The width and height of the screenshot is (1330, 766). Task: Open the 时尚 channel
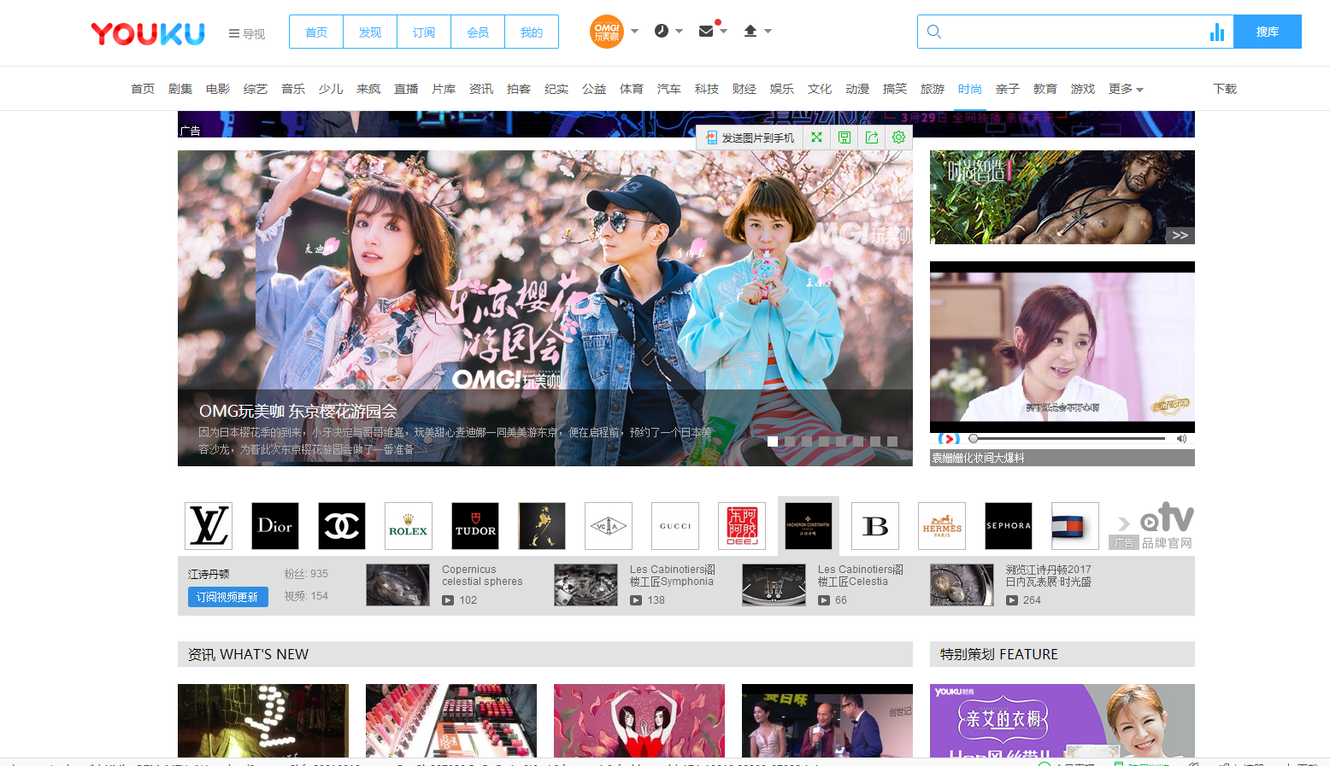point(970,89)
